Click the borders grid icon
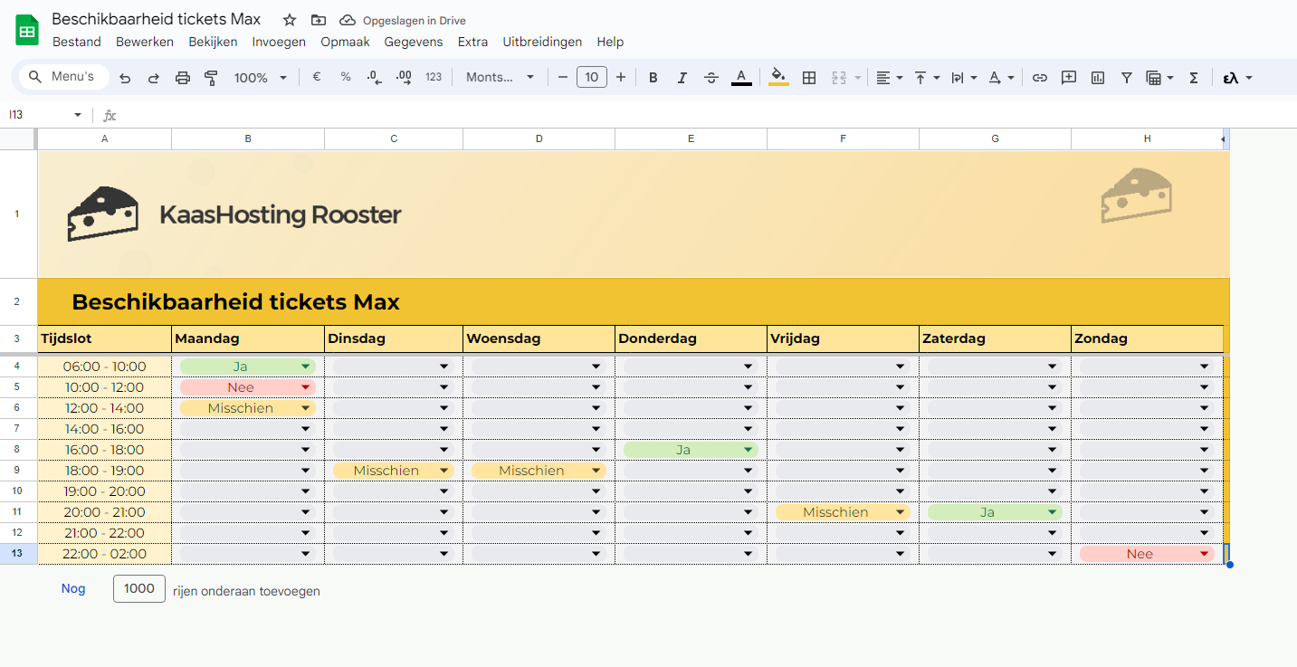Viewport: 1297px width, 667px height. [809, 78]
